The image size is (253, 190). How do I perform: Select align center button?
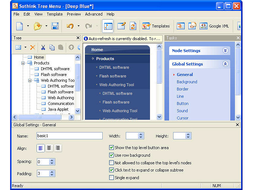(x=49, y=148)
